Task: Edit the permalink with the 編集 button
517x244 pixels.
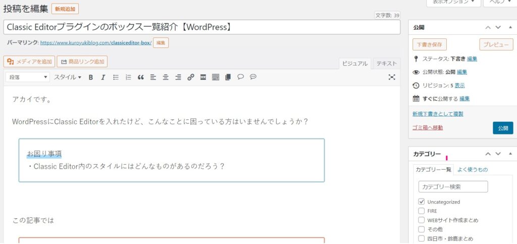Action: [161, 43]
